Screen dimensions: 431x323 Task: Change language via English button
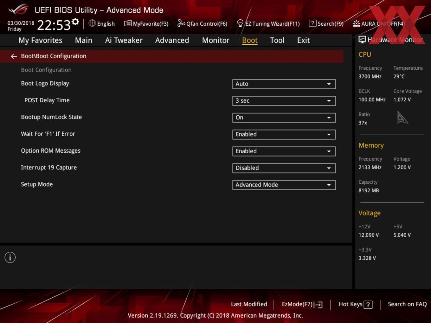pos(106,24)
